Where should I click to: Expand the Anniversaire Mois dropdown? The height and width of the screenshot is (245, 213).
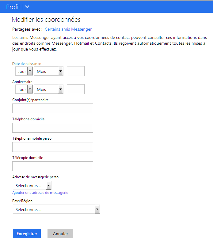(x=48, y=89)
